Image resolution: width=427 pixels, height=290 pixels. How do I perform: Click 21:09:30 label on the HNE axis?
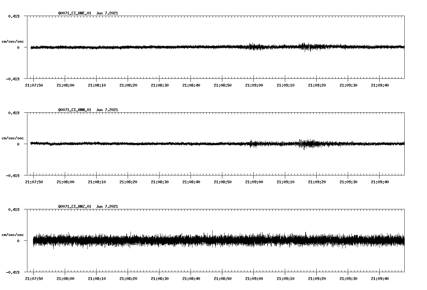pyautogui.click(x=348, y=85)
